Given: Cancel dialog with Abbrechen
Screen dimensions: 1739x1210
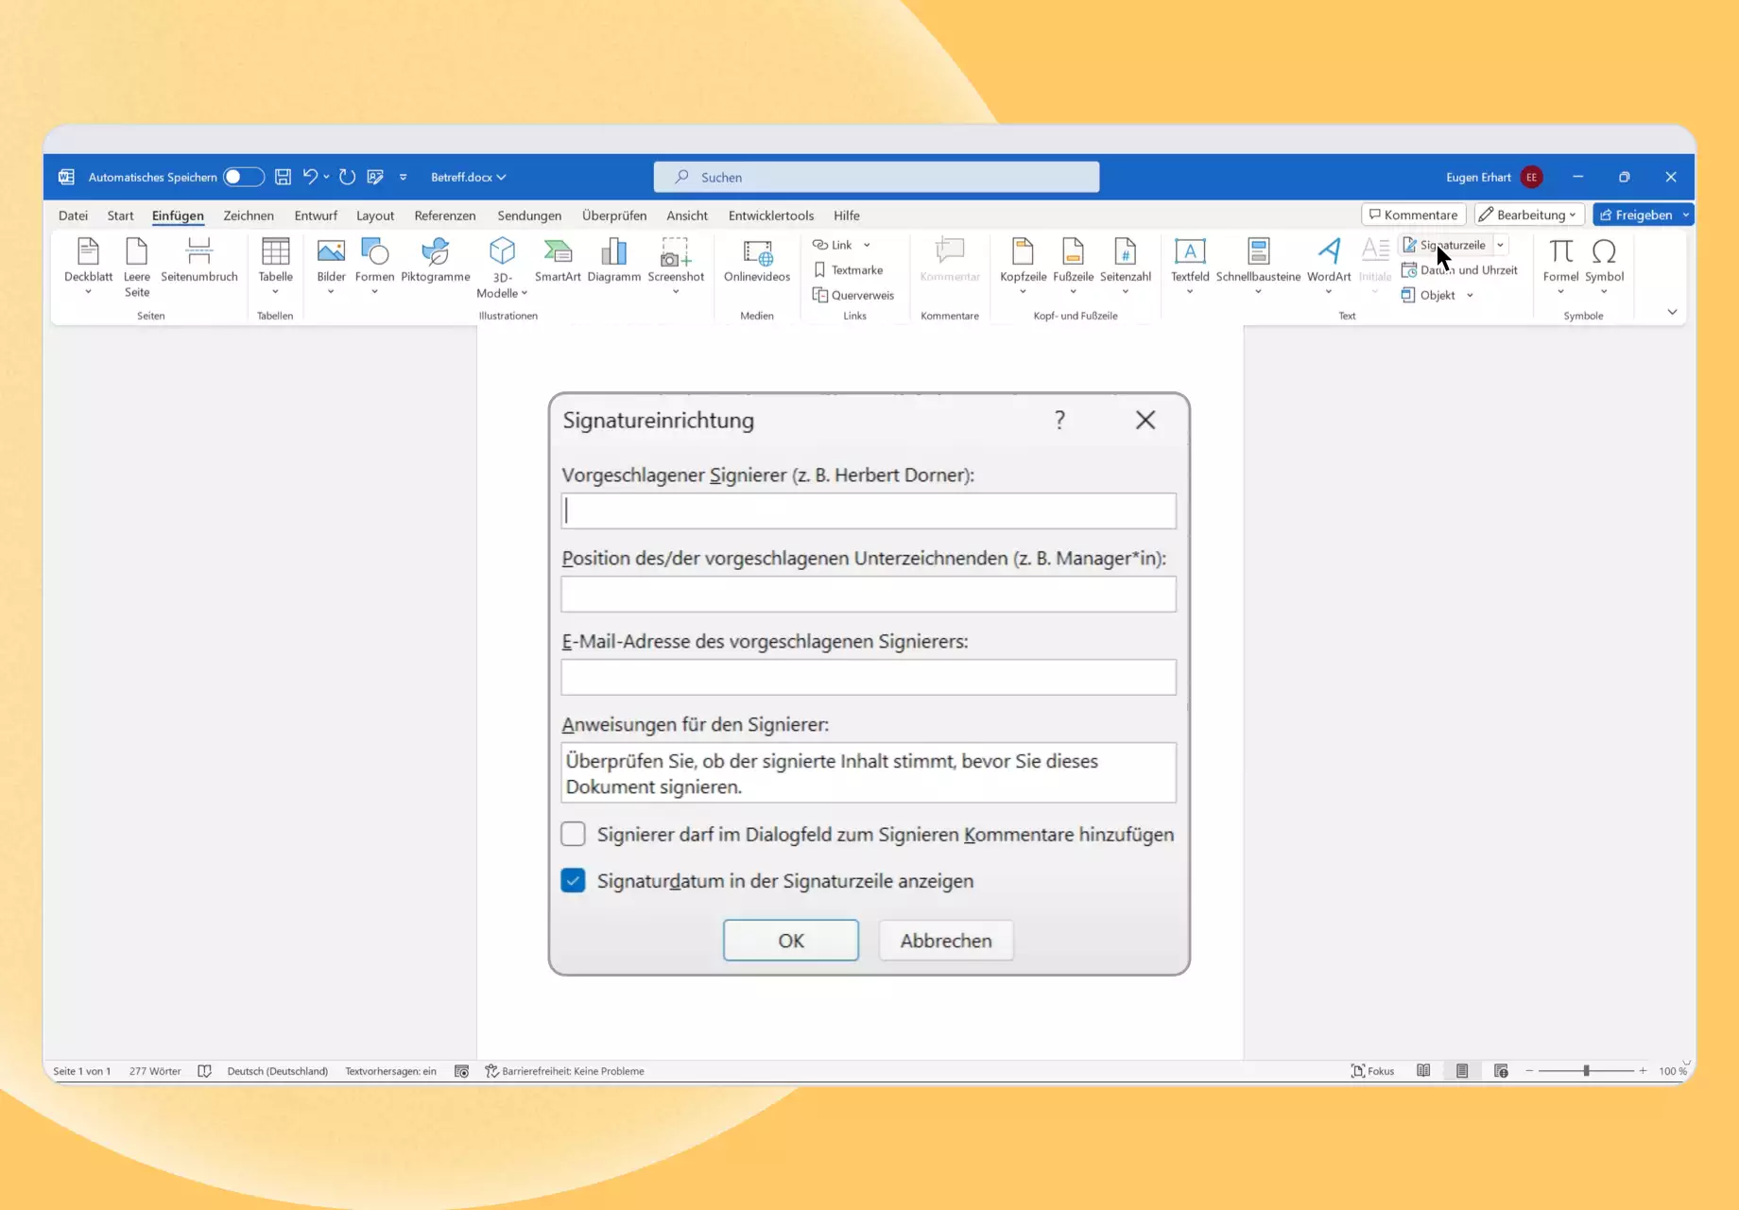Looking at the screenshot, I should tap(946, 941).
